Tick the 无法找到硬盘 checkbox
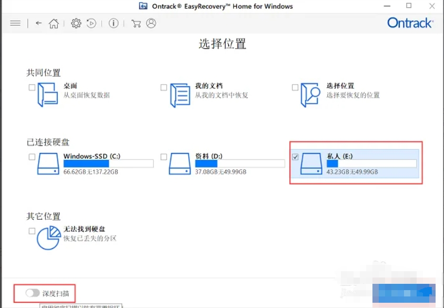This screenshot has width=444, height=308. point(32,231)
